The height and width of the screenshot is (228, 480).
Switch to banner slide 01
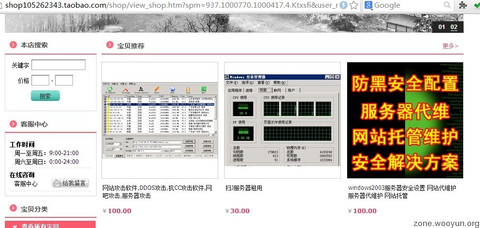pyautogui.click(x=441, y=27)
